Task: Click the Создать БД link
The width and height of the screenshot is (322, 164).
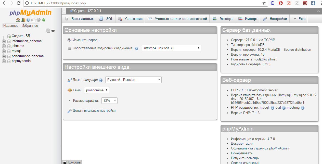Action: pos(21,36)
